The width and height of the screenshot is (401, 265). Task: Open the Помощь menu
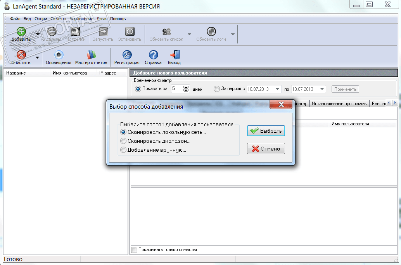tap(118, 19)
